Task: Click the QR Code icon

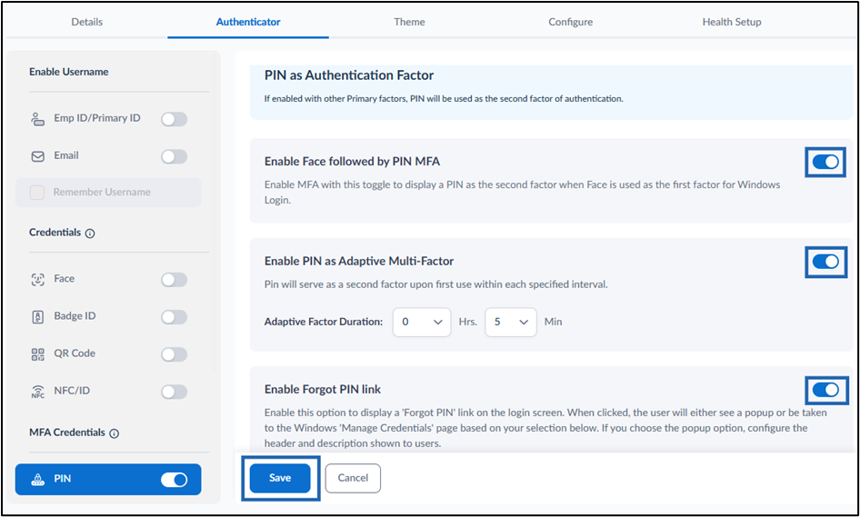Action: [37, 354]
